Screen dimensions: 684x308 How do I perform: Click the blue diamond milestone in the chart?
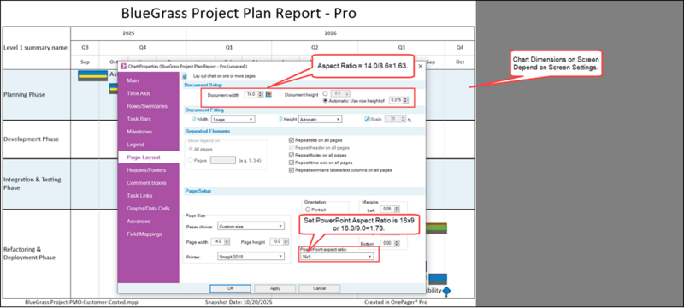446,291
